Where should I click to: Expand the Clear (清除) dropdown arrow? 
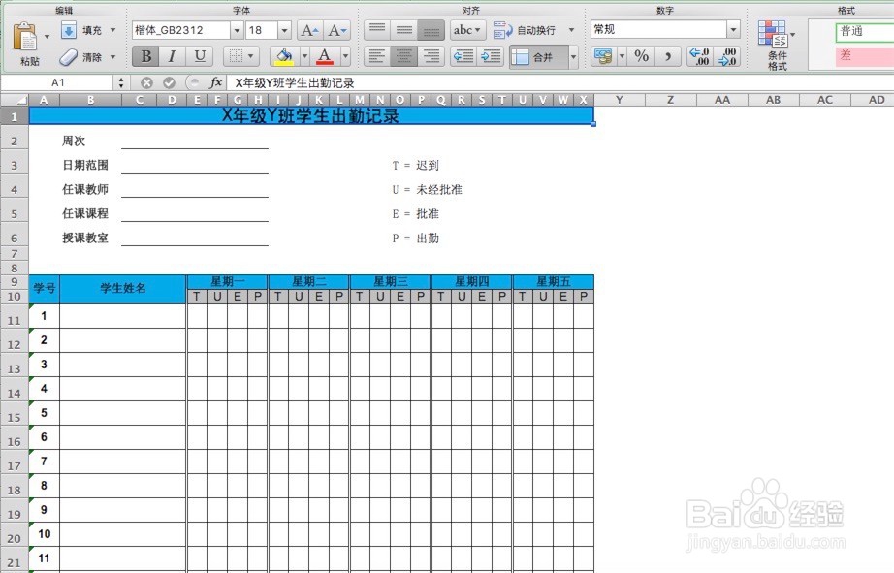(112, 57)
